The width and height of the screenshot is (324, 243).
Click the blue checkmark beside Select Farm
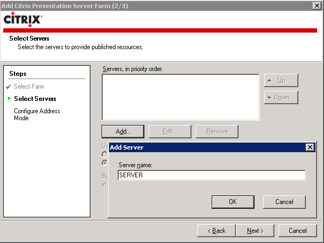pos(9,87)
